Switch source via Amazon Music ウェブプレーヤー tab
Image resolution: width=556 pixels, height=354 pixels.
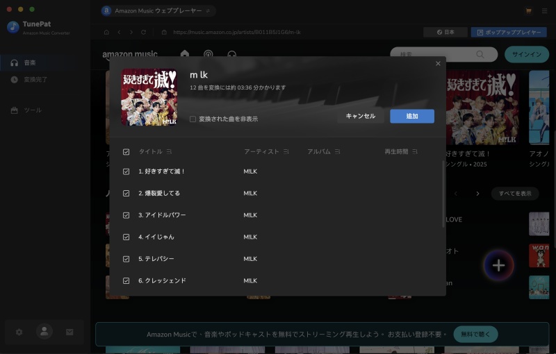coord(158,11)
